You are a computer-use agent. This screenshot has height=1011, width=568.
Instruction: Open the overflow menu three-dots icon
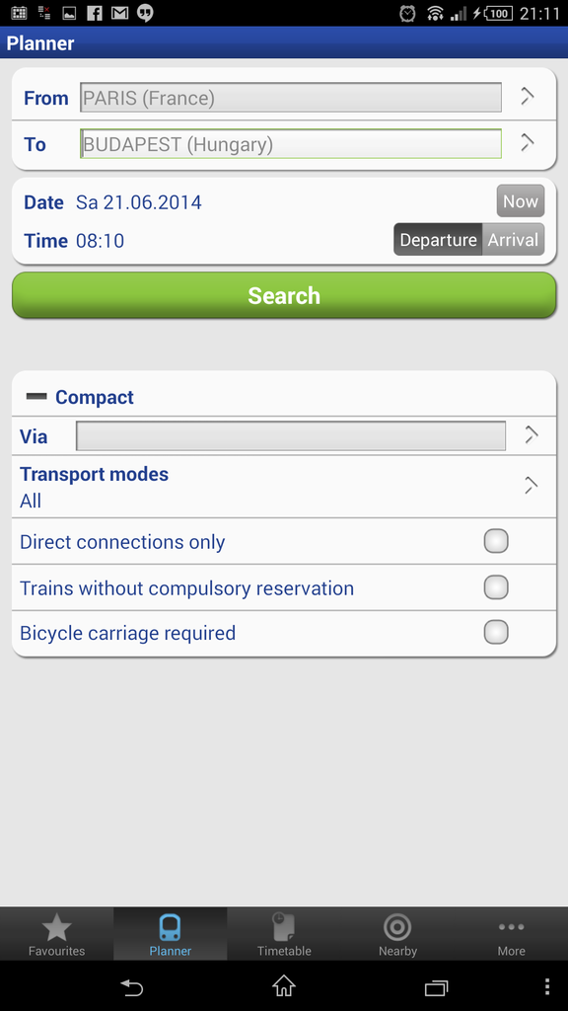click(x=546, y=986)
